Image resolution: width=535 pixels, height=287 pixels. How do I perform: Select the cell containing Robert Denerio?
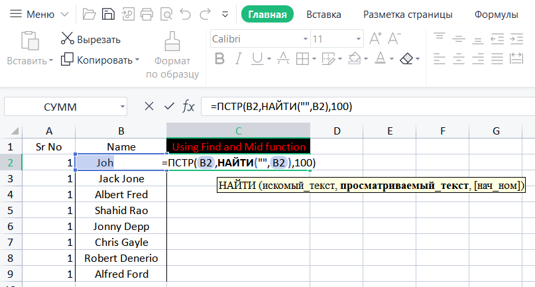tap(121, 258)
